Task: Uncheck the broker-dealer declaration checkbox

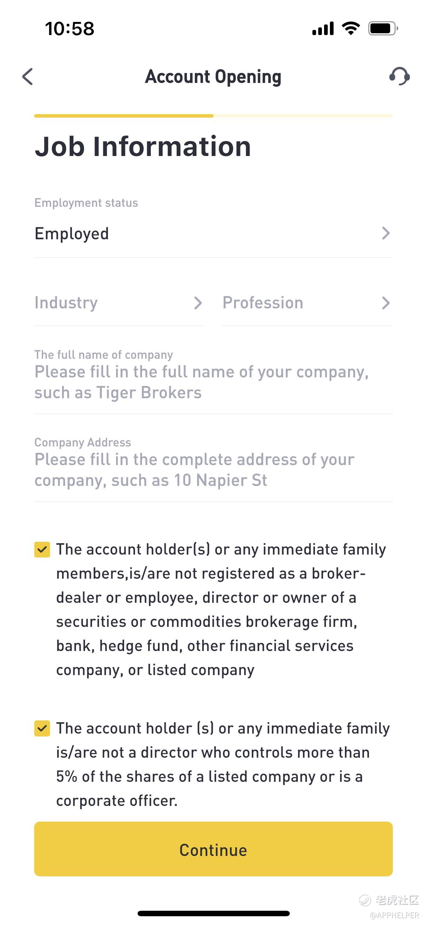Action: (42, 549)
